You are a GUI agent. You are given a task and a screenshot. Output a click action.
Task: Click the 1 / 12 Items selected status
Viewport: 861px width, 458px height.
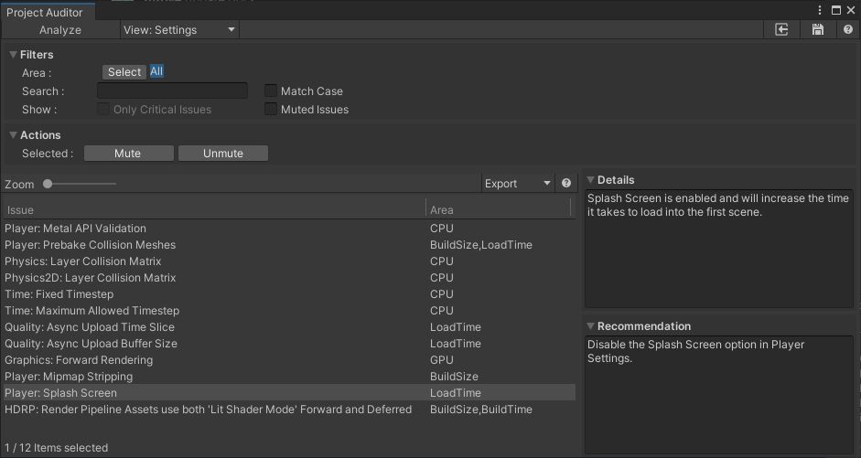coord(57,448)
